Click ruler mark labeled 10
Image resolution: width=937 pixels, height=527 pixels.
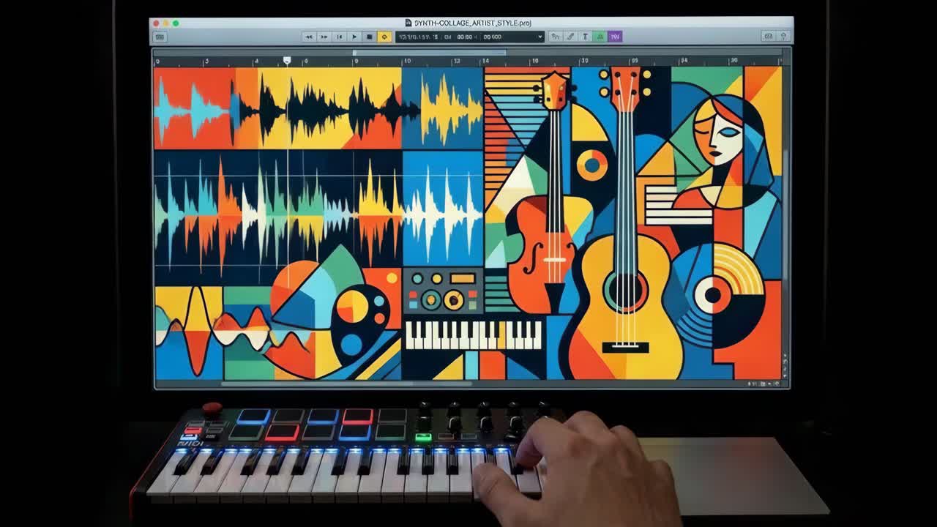[407, 61]
